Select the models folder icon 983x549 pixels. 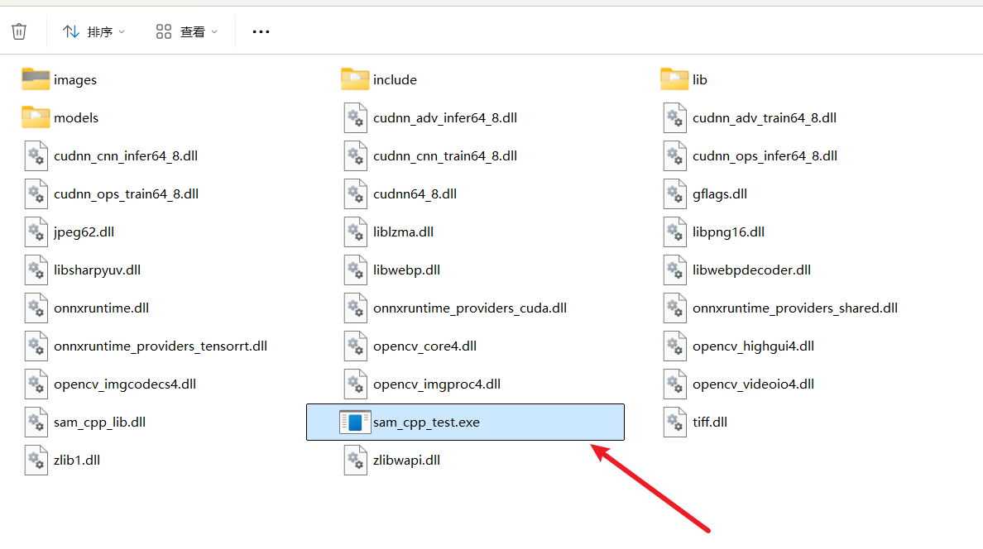(36, 117)
